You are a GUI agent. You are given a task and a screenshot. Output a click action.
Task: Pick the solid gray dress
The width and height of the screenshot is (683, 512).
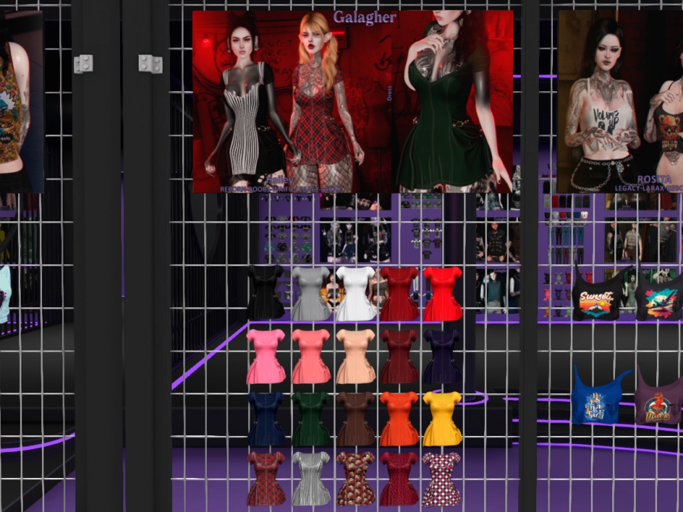tap(311, 293)
